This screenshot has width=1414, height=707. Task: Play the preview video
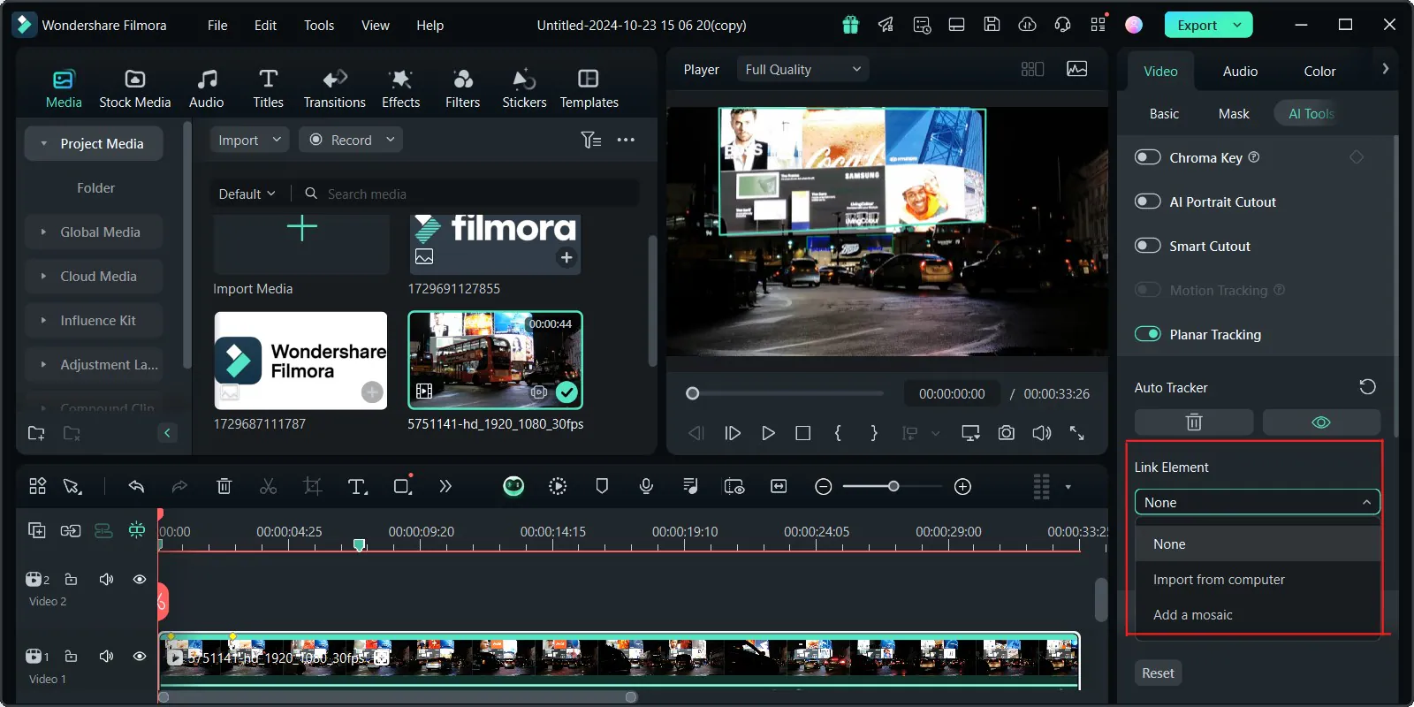pyautogui.click(x=768, y=433)
